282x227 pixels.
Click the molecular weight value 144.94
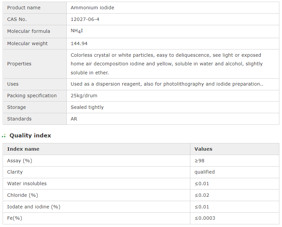click(79, 43)
